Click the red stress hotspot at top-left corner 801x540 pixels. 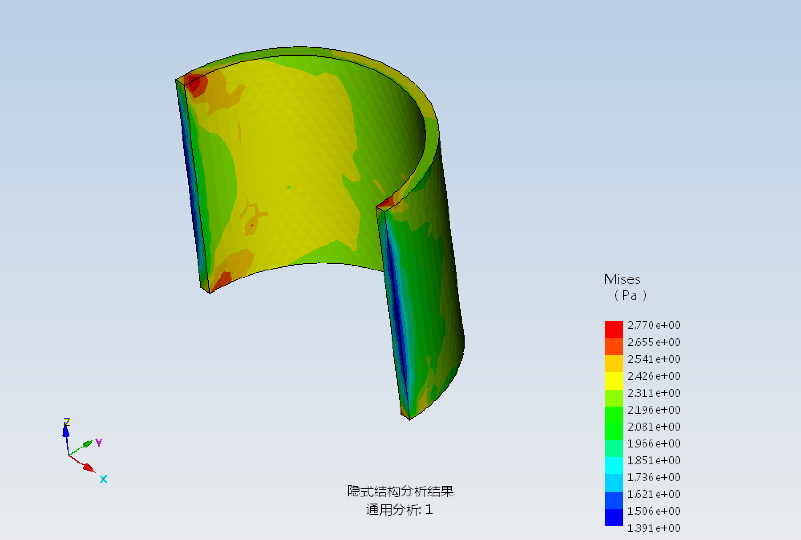[196, 85]
